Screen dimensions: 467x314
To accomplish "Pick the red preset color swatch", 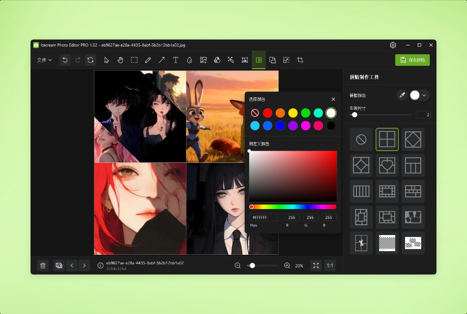I will click(267, 113).
